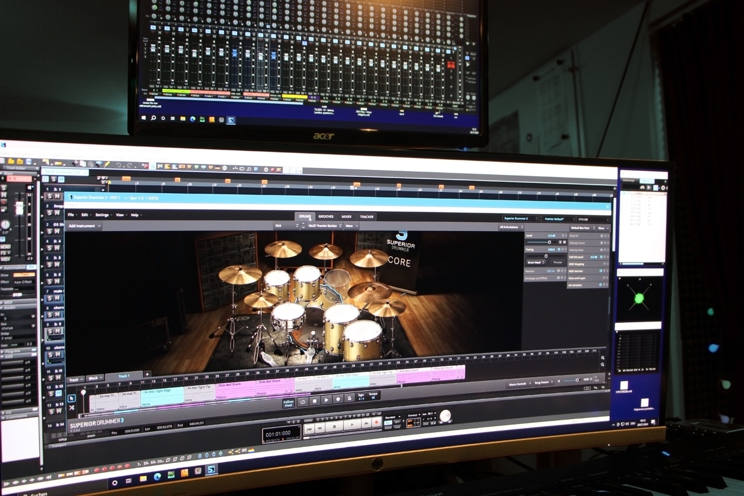Screen dimensions: 744x496
Task: Add new song track with plus button
Action: click(x=147, y=374)
